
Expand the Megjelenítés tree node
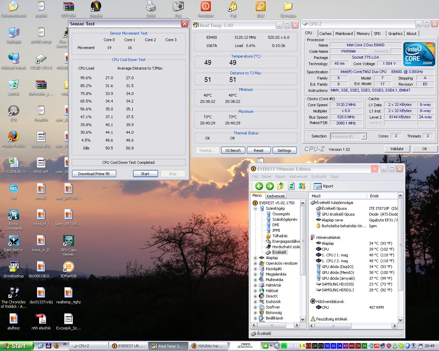(256, 274)
